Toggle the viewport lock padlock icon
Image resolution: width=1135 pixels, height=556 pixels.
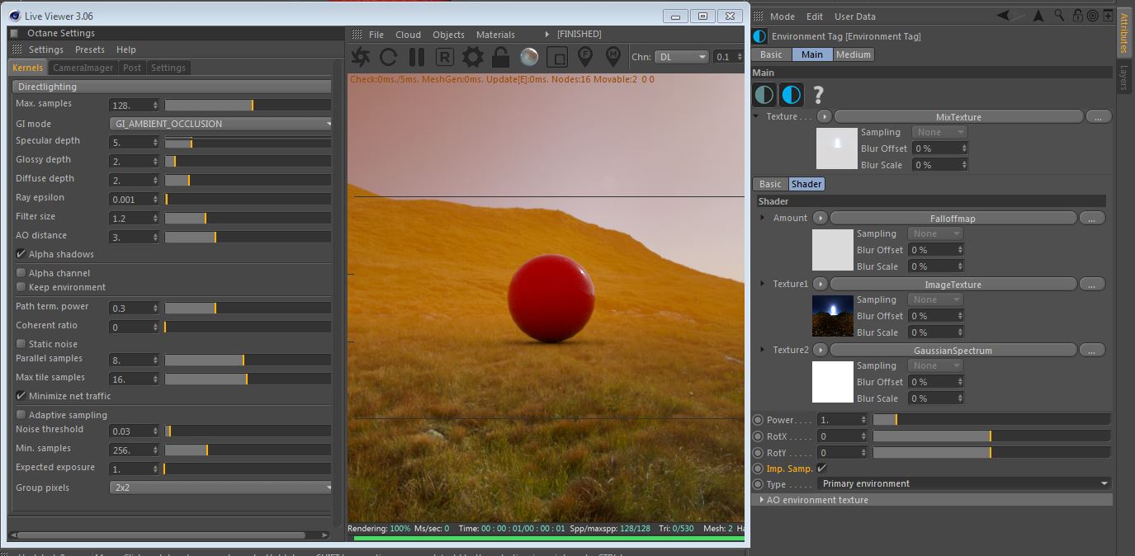pyautogui.click(x=500, y=57)
